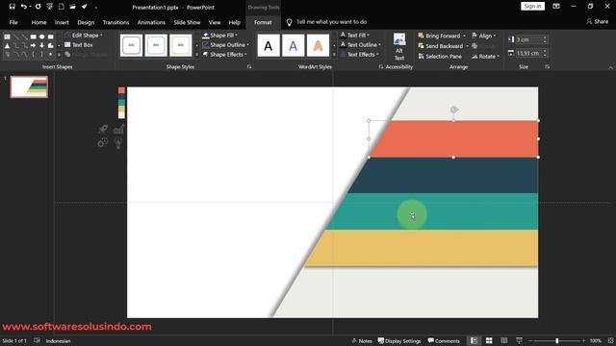Open the Home tab
Viewport: 616px width, 346px height.
pos(38,22)
